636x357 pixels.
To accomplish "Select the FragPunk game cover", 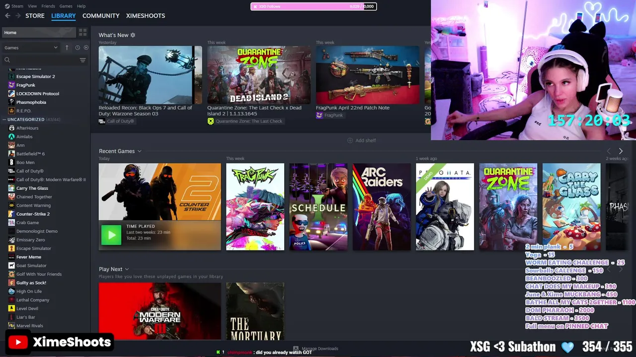I will click(255, 207).
